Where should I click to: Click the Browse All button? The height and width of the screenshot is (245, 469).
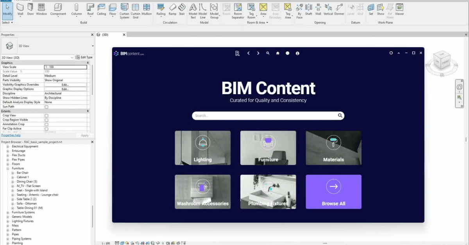tap(333, 192)
